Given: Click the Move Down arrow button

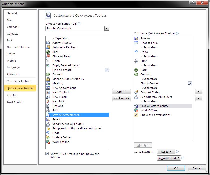Looking at the screenshot, I should coord(198,98).
